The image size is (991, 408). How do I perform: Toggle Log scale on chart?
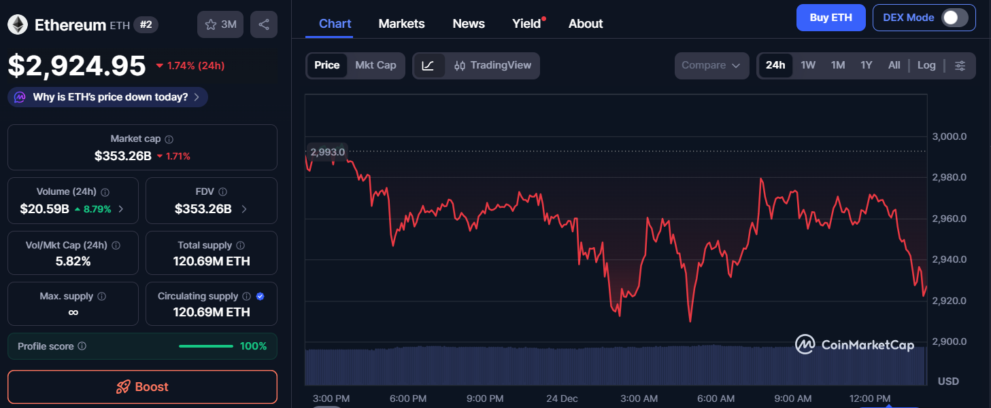click(926, 65)
